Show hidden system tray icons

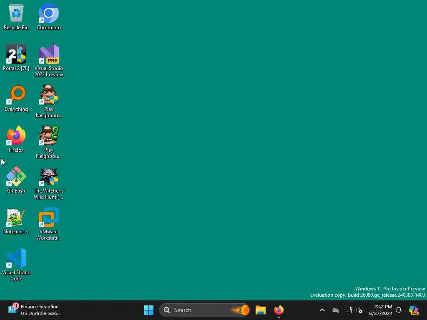pos(322,310)
